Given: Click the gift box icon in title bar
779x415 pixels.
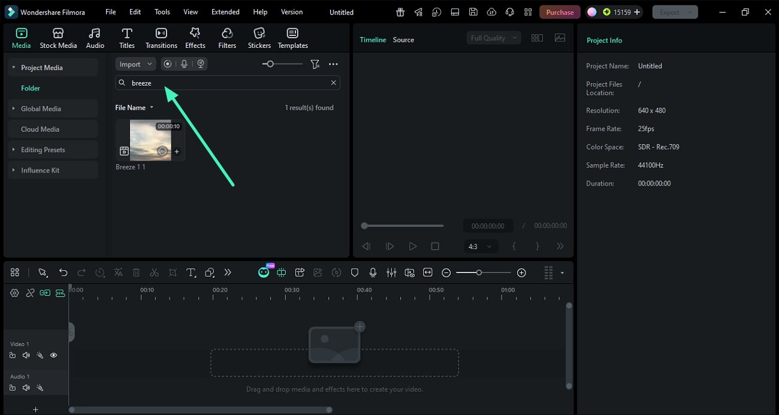Looking at the screenshot, I should click(x=400, y=12).
